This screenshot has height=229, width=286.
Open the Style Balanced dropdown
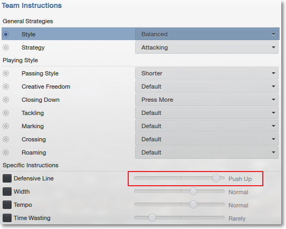(207, 34)
